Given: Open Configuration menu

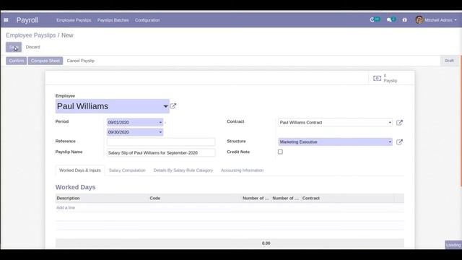Looking at the screenshot, I should 147,20.
